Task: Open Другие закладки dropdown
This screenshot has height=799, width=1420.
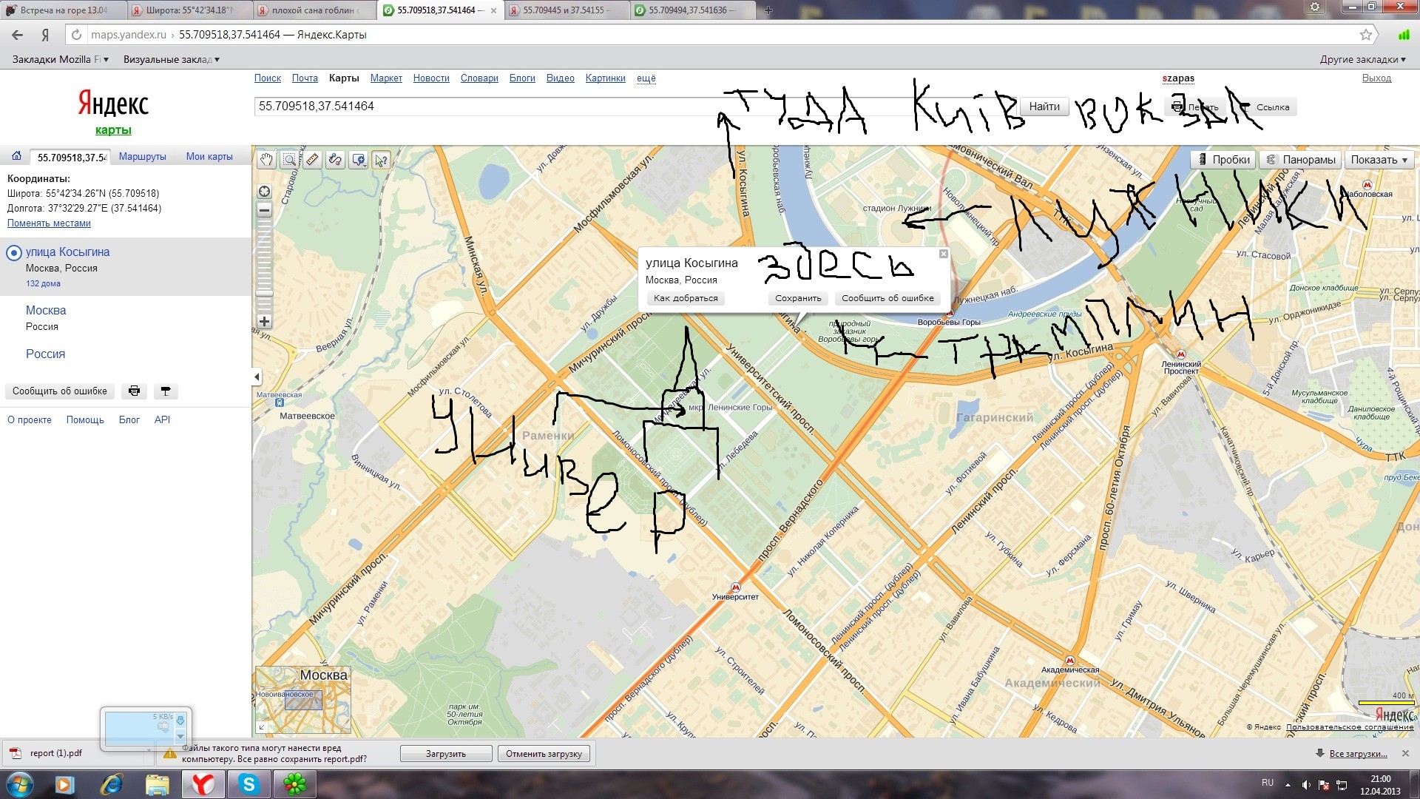Action: (1364, 59)
